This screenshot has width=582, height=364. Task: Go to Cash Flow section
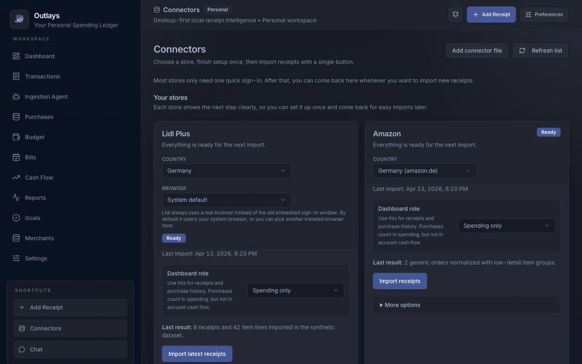point(70,178)
